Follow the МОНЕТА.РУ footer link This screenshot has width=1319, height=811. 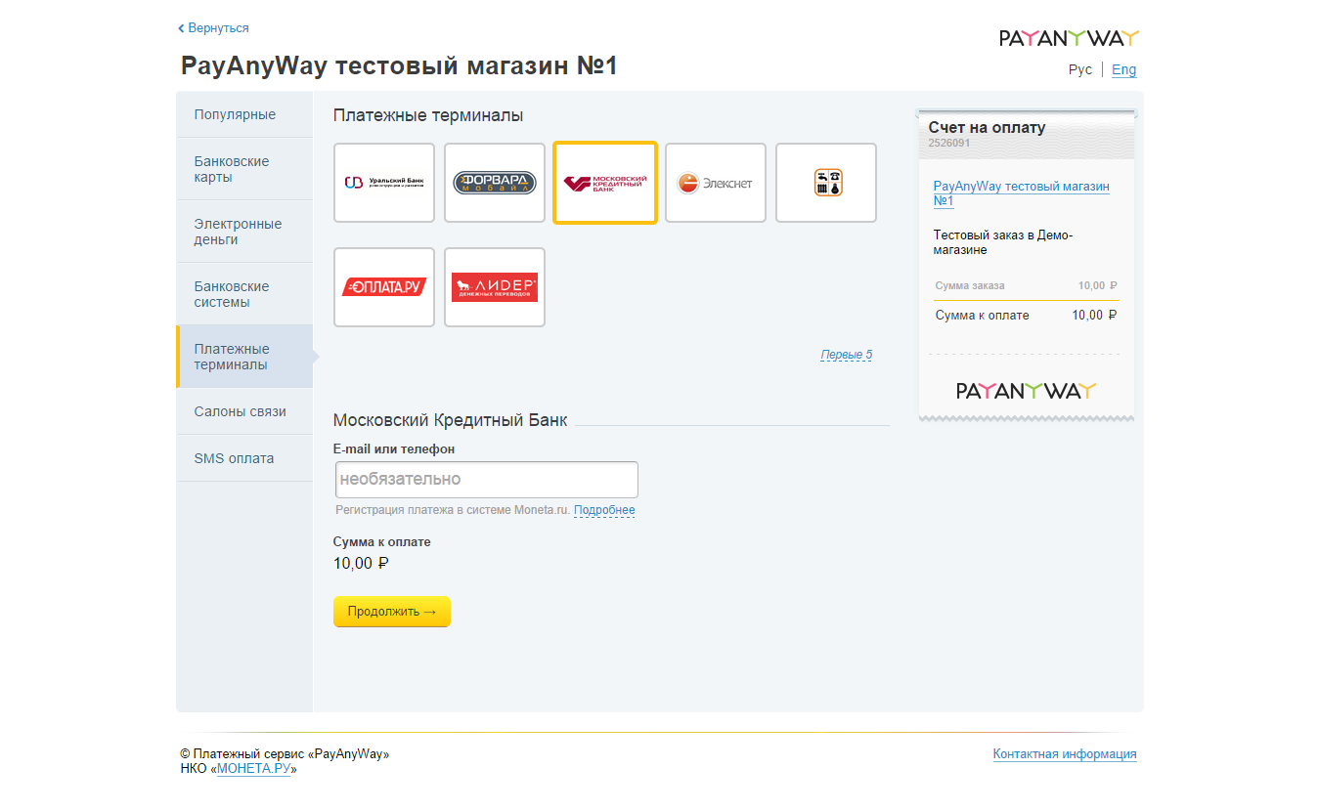254,769
